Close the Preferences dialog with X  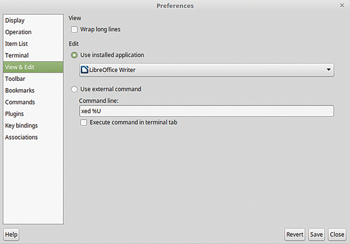(x=342, y=5)
